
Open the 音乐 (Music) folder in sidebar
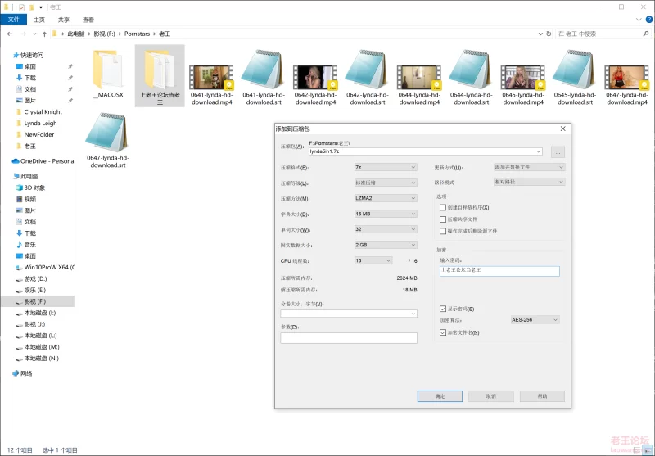[29, 245]
